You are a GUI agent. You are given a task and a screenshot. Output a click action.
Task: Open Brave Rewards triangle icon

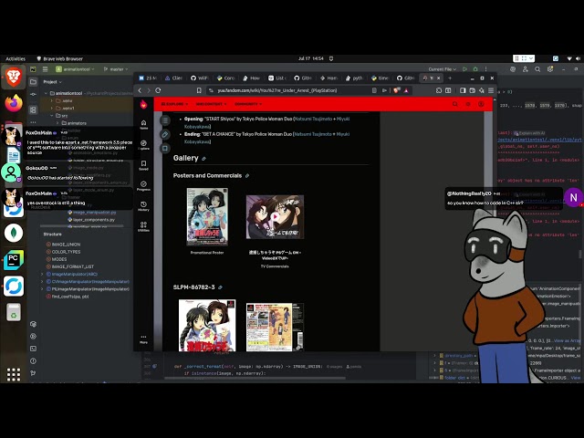[x=406, y=90]
